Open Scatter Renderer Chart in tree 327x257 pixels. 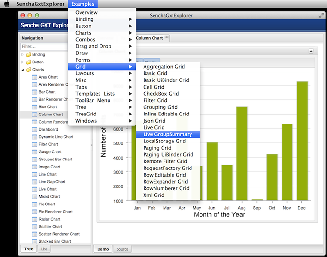(59, 234)
